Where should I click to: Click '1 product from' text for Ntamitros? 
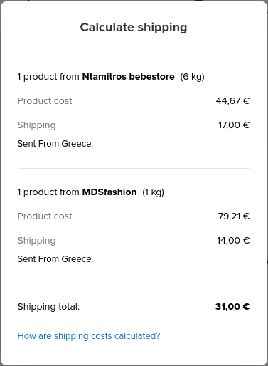[48, 77]
